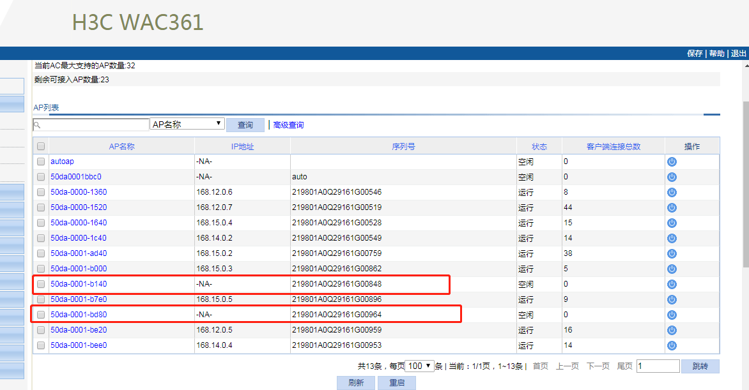Tick checkbox for 50da-0001-b140

41,284
